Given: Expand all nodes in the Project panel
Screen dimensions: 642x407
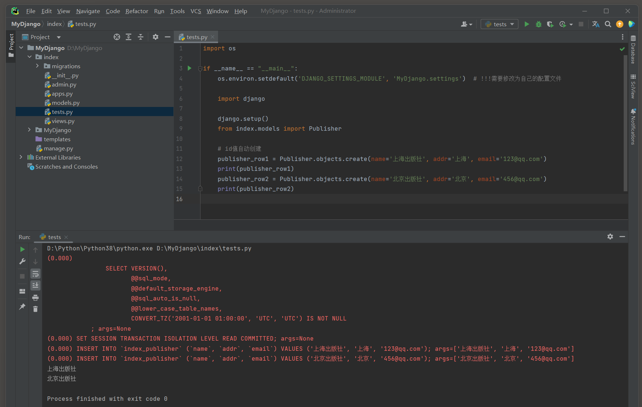Looking at the screenshot, I should (x=129, y=37).
